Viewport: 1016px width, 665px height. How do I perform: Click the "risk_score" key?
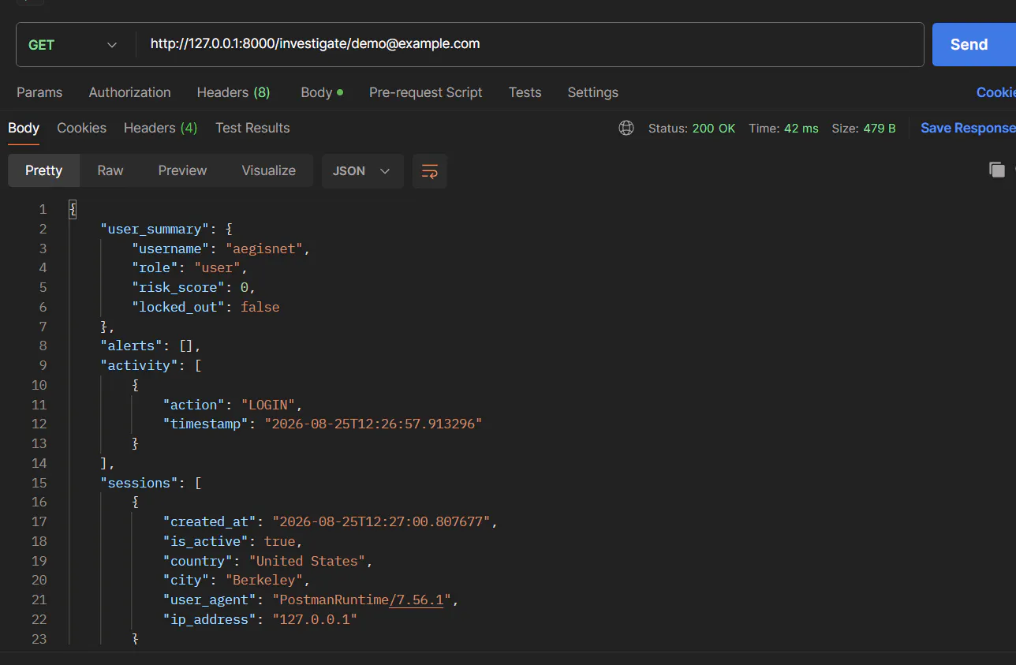[x=178, y=287]
